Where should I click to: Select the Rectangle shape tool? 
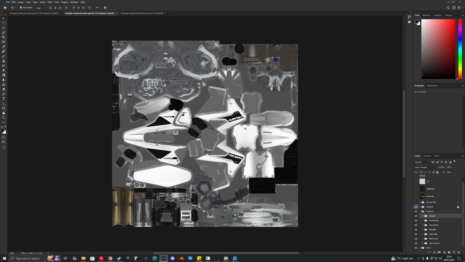click(4, 108)
